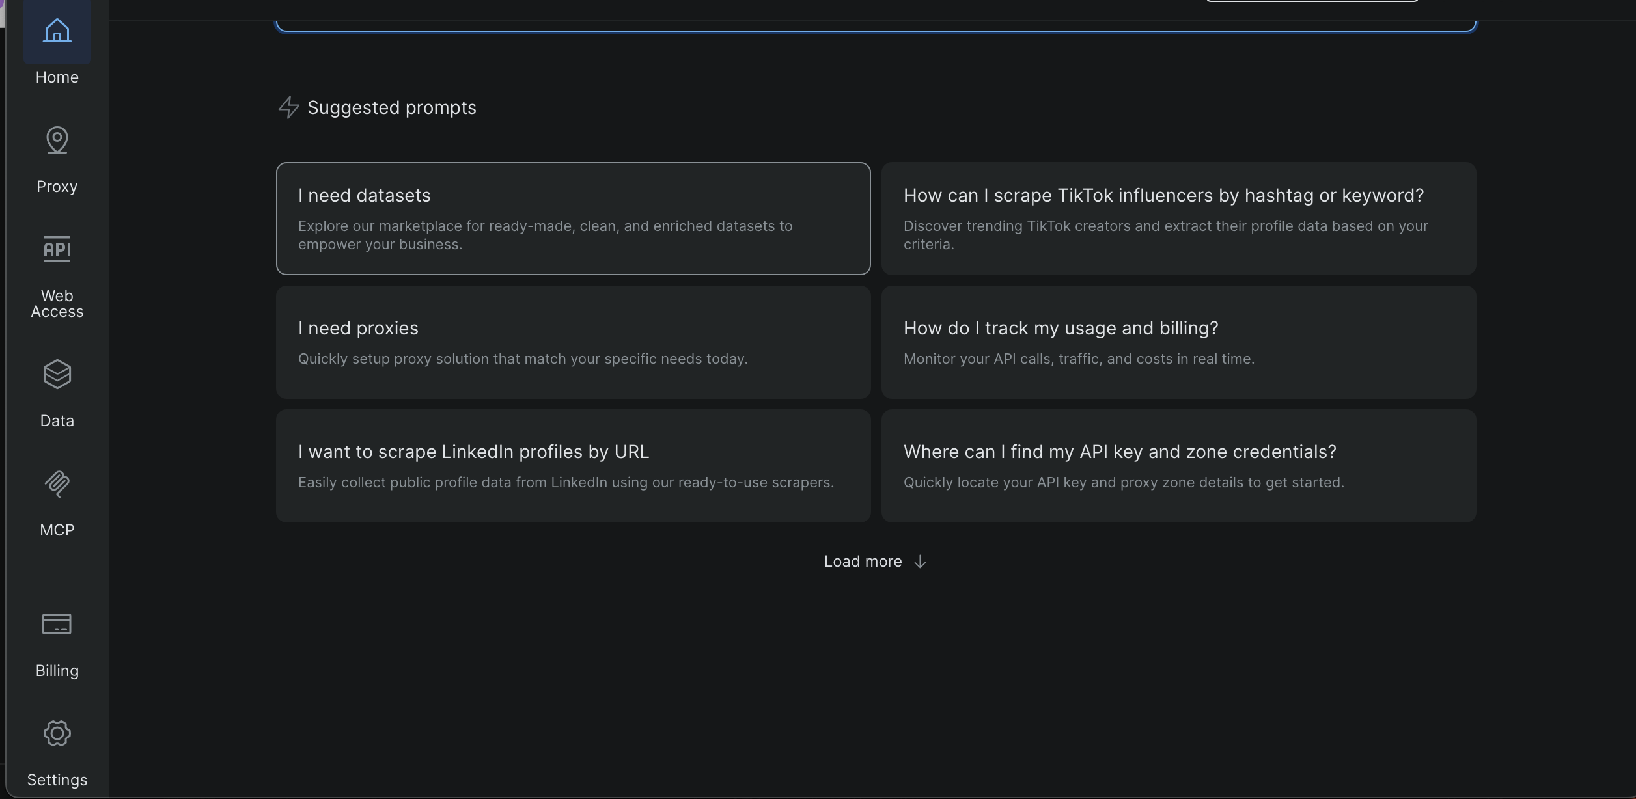The height and width of the screenshot is (799, 1636).
Task: Click the Billing credit card icon
Action: (57, 624)
